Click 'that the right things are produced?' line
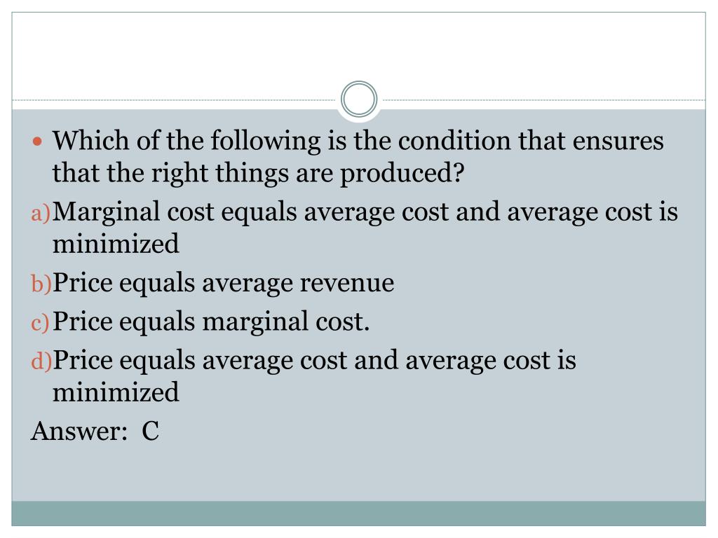 258,173
